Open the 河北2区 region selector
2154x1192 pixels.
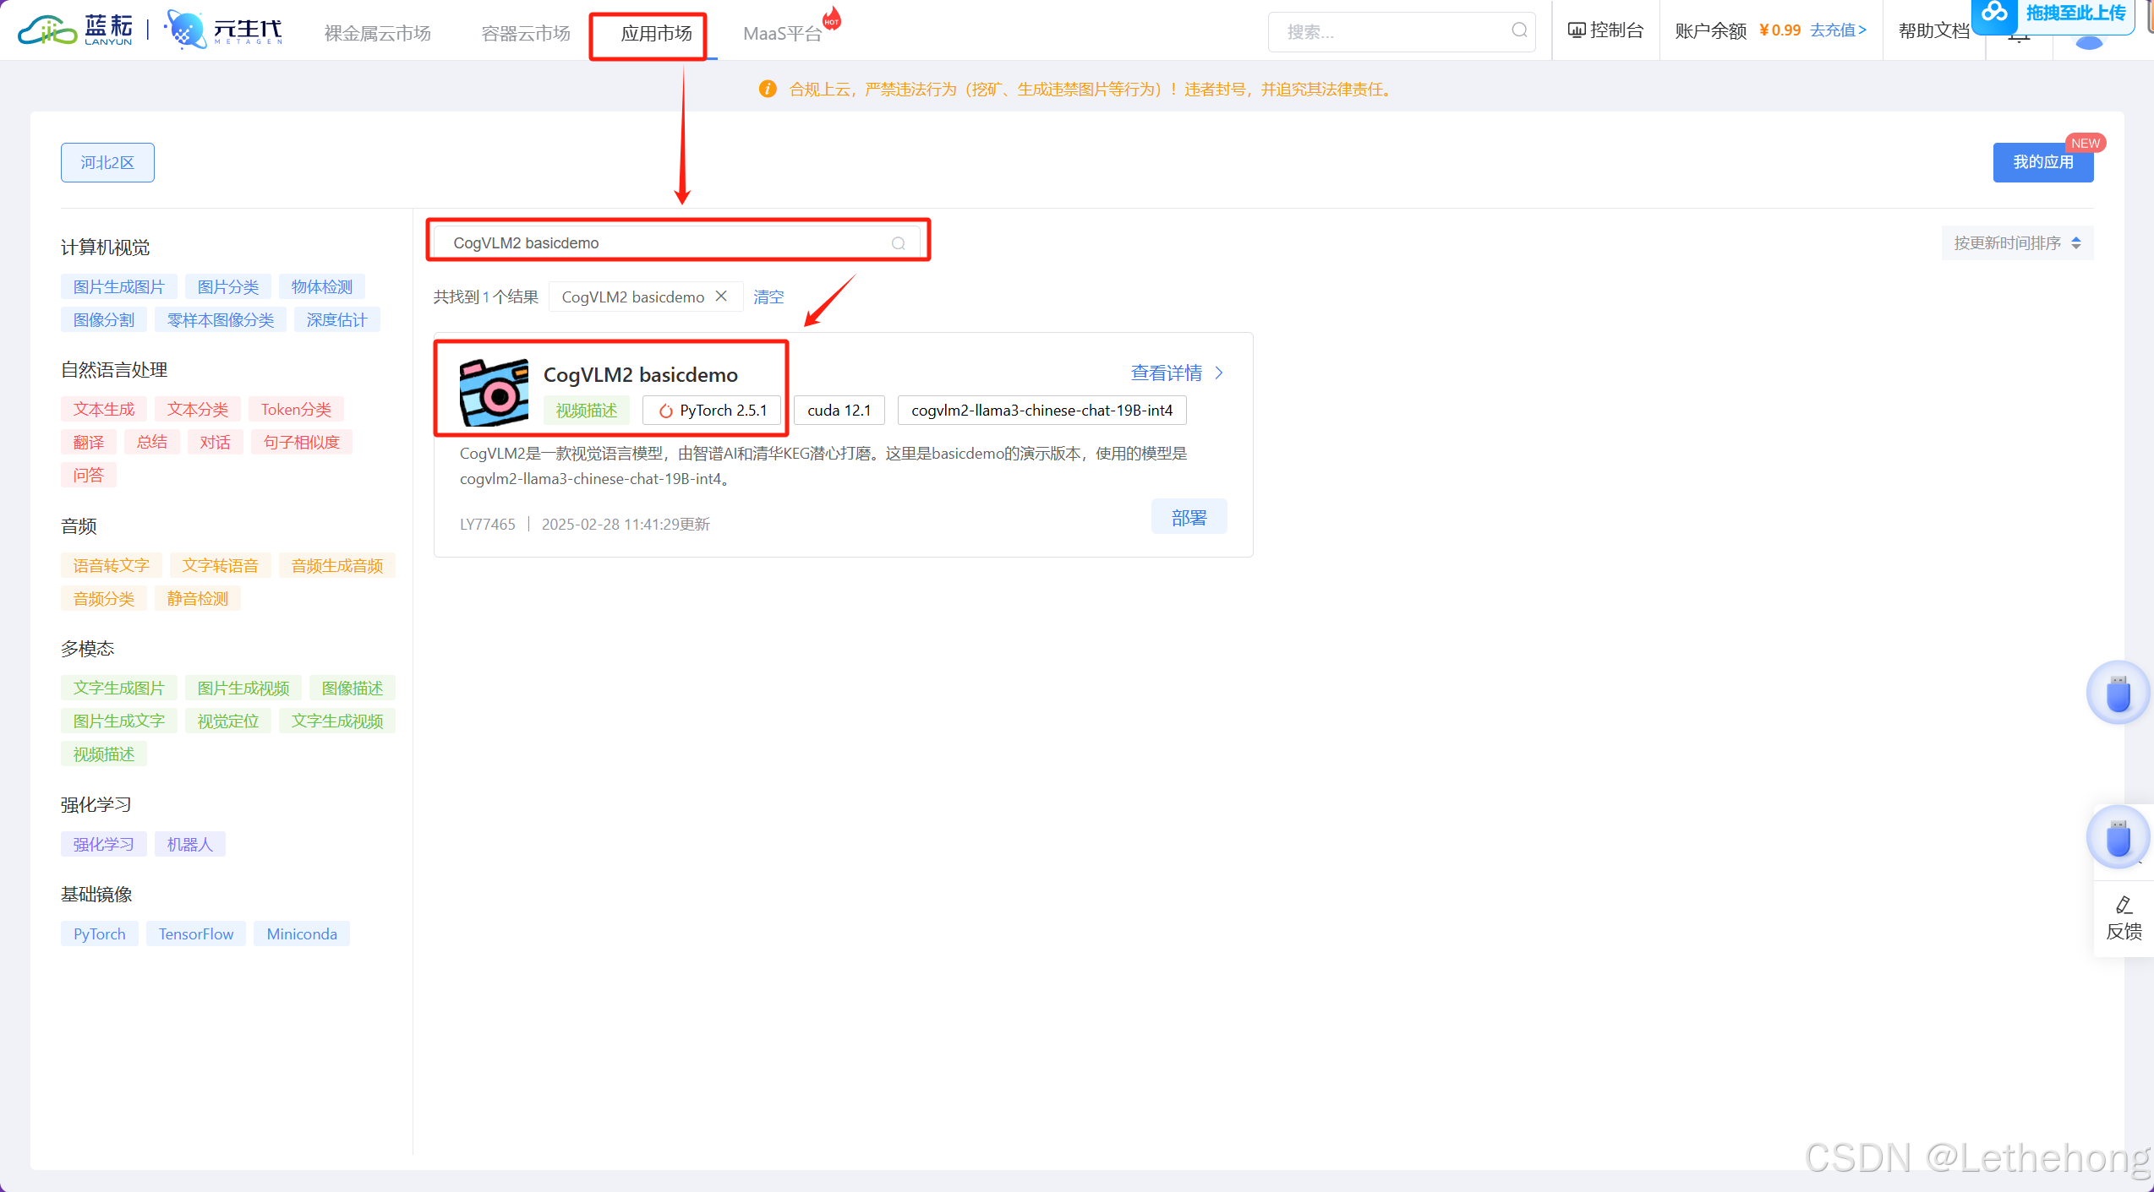[107, 162]
